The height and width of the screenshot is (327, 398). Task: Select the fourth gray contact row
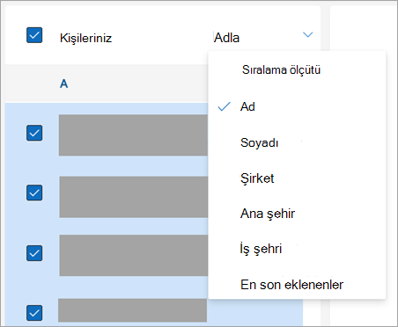132,310
